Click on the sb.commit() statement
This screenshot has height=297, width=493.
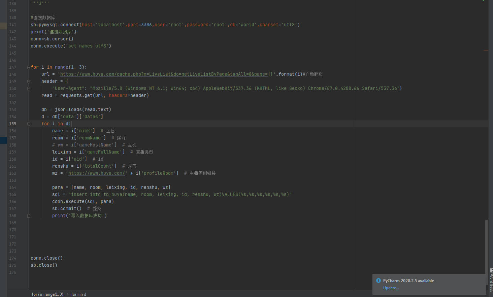pyautogui.click(x=67, y=209)
